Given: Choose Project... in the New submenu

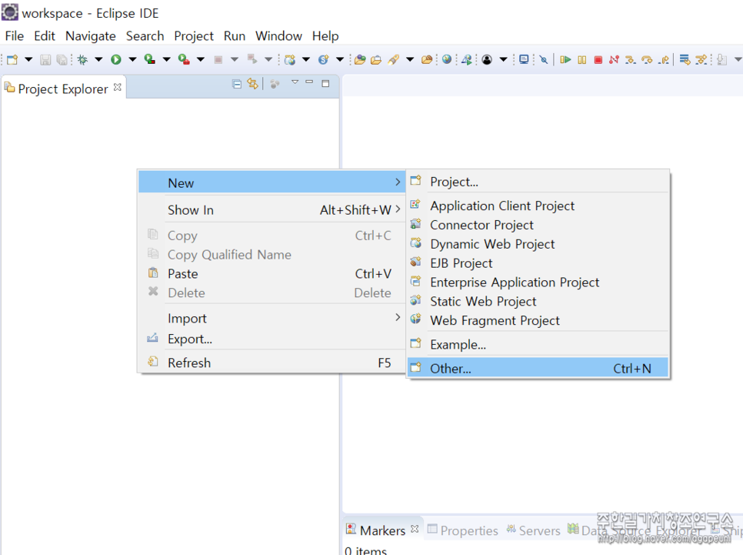Looking at the screenshot, I should tap(538, 182).
